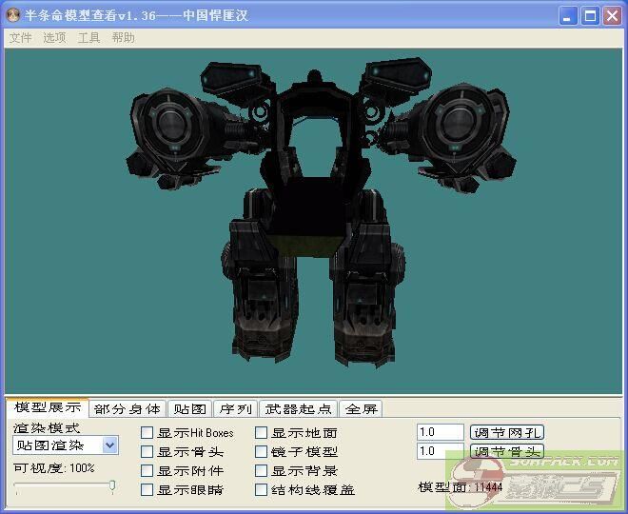628x514 pixels.
Task: Expand the 贴图渲染 render mode dropdown
Action: (109, 445)
